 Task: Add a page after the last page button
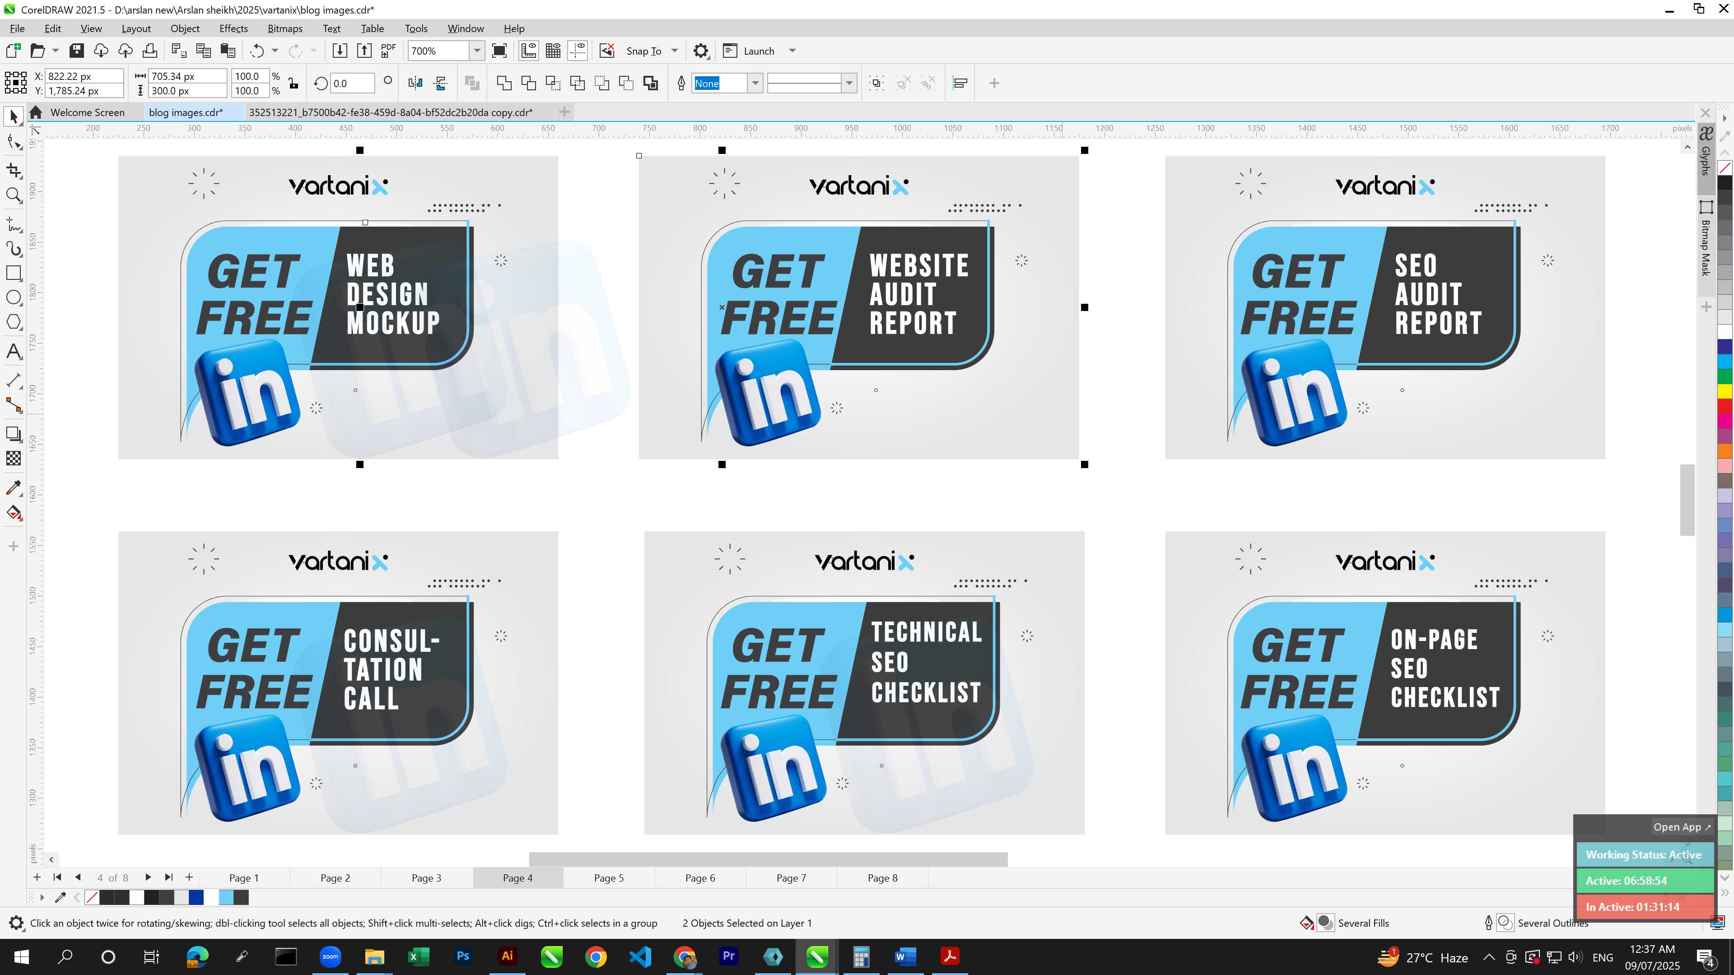point(189,877)
